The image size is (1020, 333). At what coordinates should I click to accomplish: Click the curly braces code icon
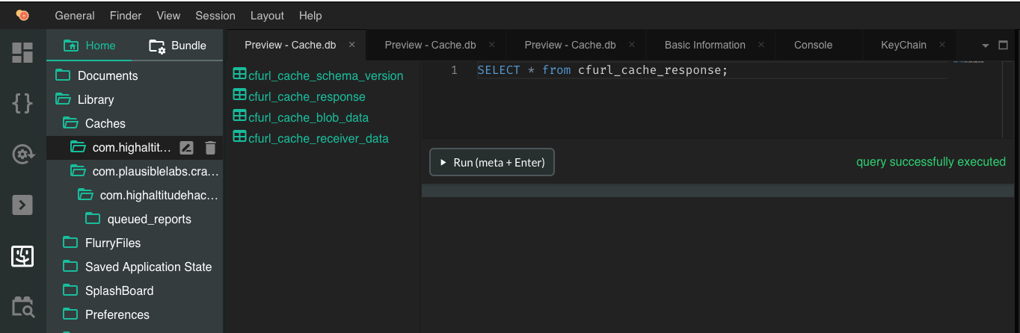pyautogui.click(x=22, y=103)
